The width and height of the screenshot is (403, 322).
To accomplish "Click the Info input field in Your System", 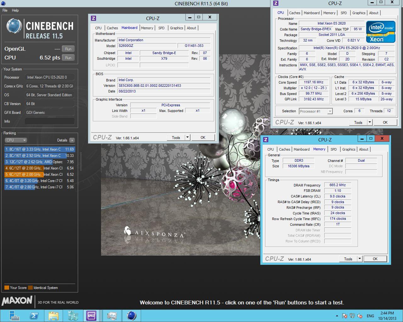I will pyautogui.click(x=50, y=121).
